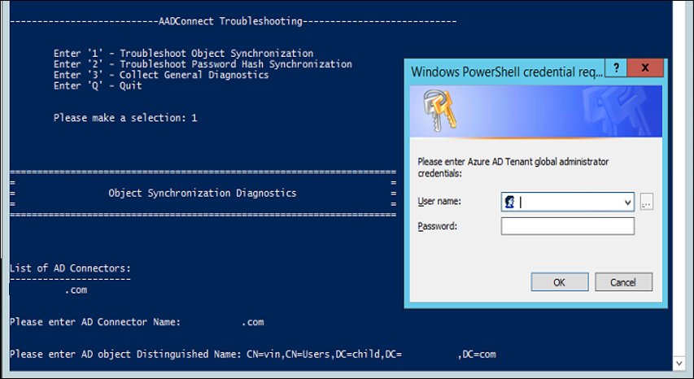Image resolution: width=694 pixels, height=379 pixels.
Task: Click the user icon in User name field
Action: click(509, 202)
